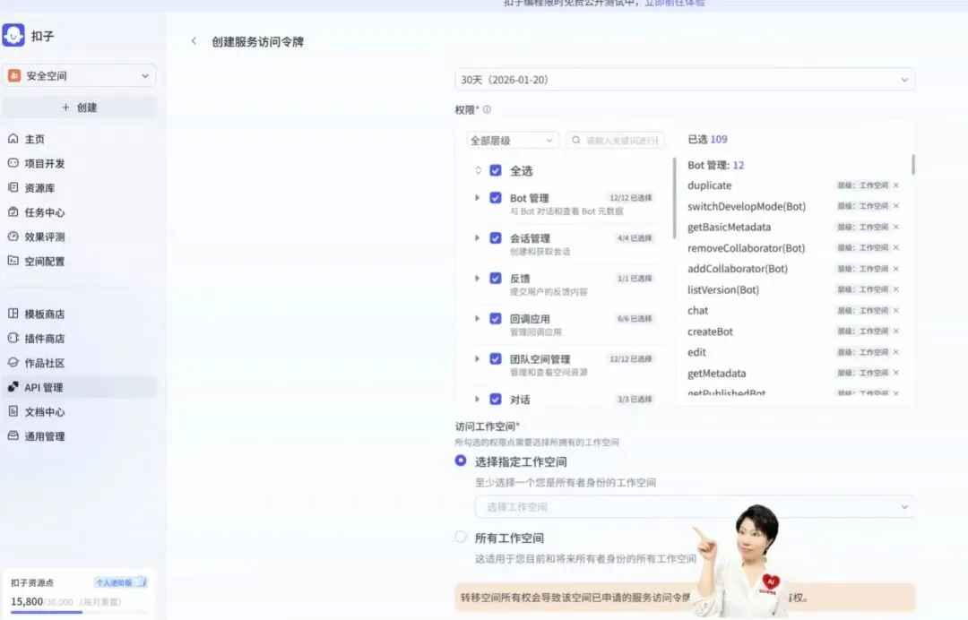Click the permission tree scrollbar
The height and width of the screenshot is (620, 968).
click(x=674, y=197)
